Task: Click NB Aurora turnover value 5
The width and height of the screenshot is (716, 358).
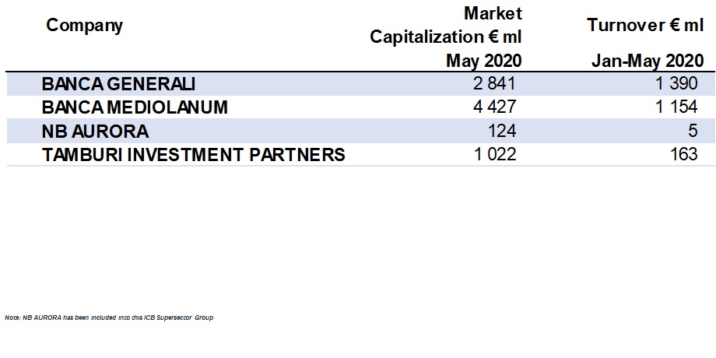Action: [x=693, y=131]
